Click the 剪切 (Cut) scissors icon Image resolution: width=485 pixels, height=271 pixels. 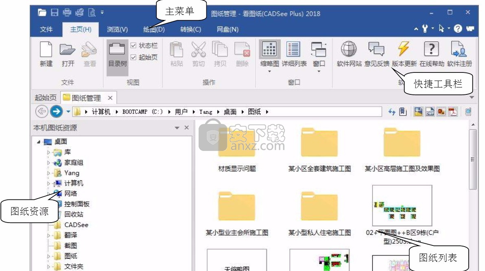pos(198,50)
